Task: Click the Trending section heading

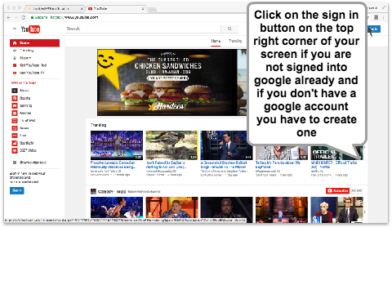Action: pyautogui.click(x=98, y=125)
